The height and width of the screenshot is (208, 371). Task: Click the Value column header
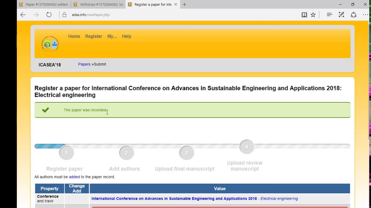(x=220, y=189)
